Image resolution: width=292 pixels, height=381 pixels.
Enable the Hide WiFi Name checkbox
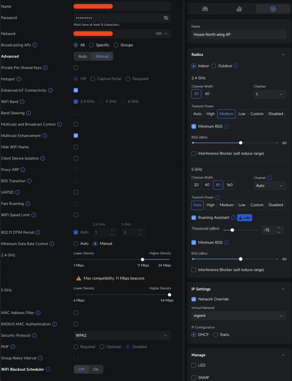click(76, 147)
